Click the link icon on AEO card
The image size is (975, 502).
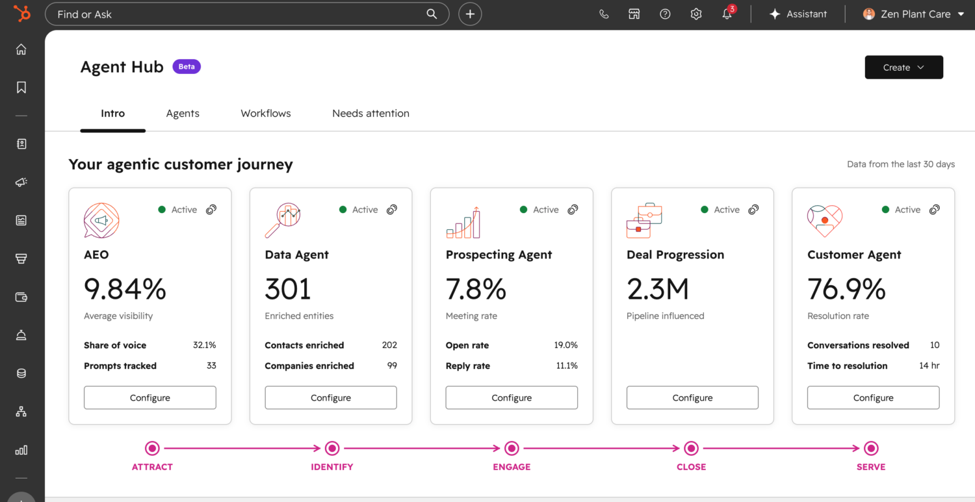tap(211, 210)
